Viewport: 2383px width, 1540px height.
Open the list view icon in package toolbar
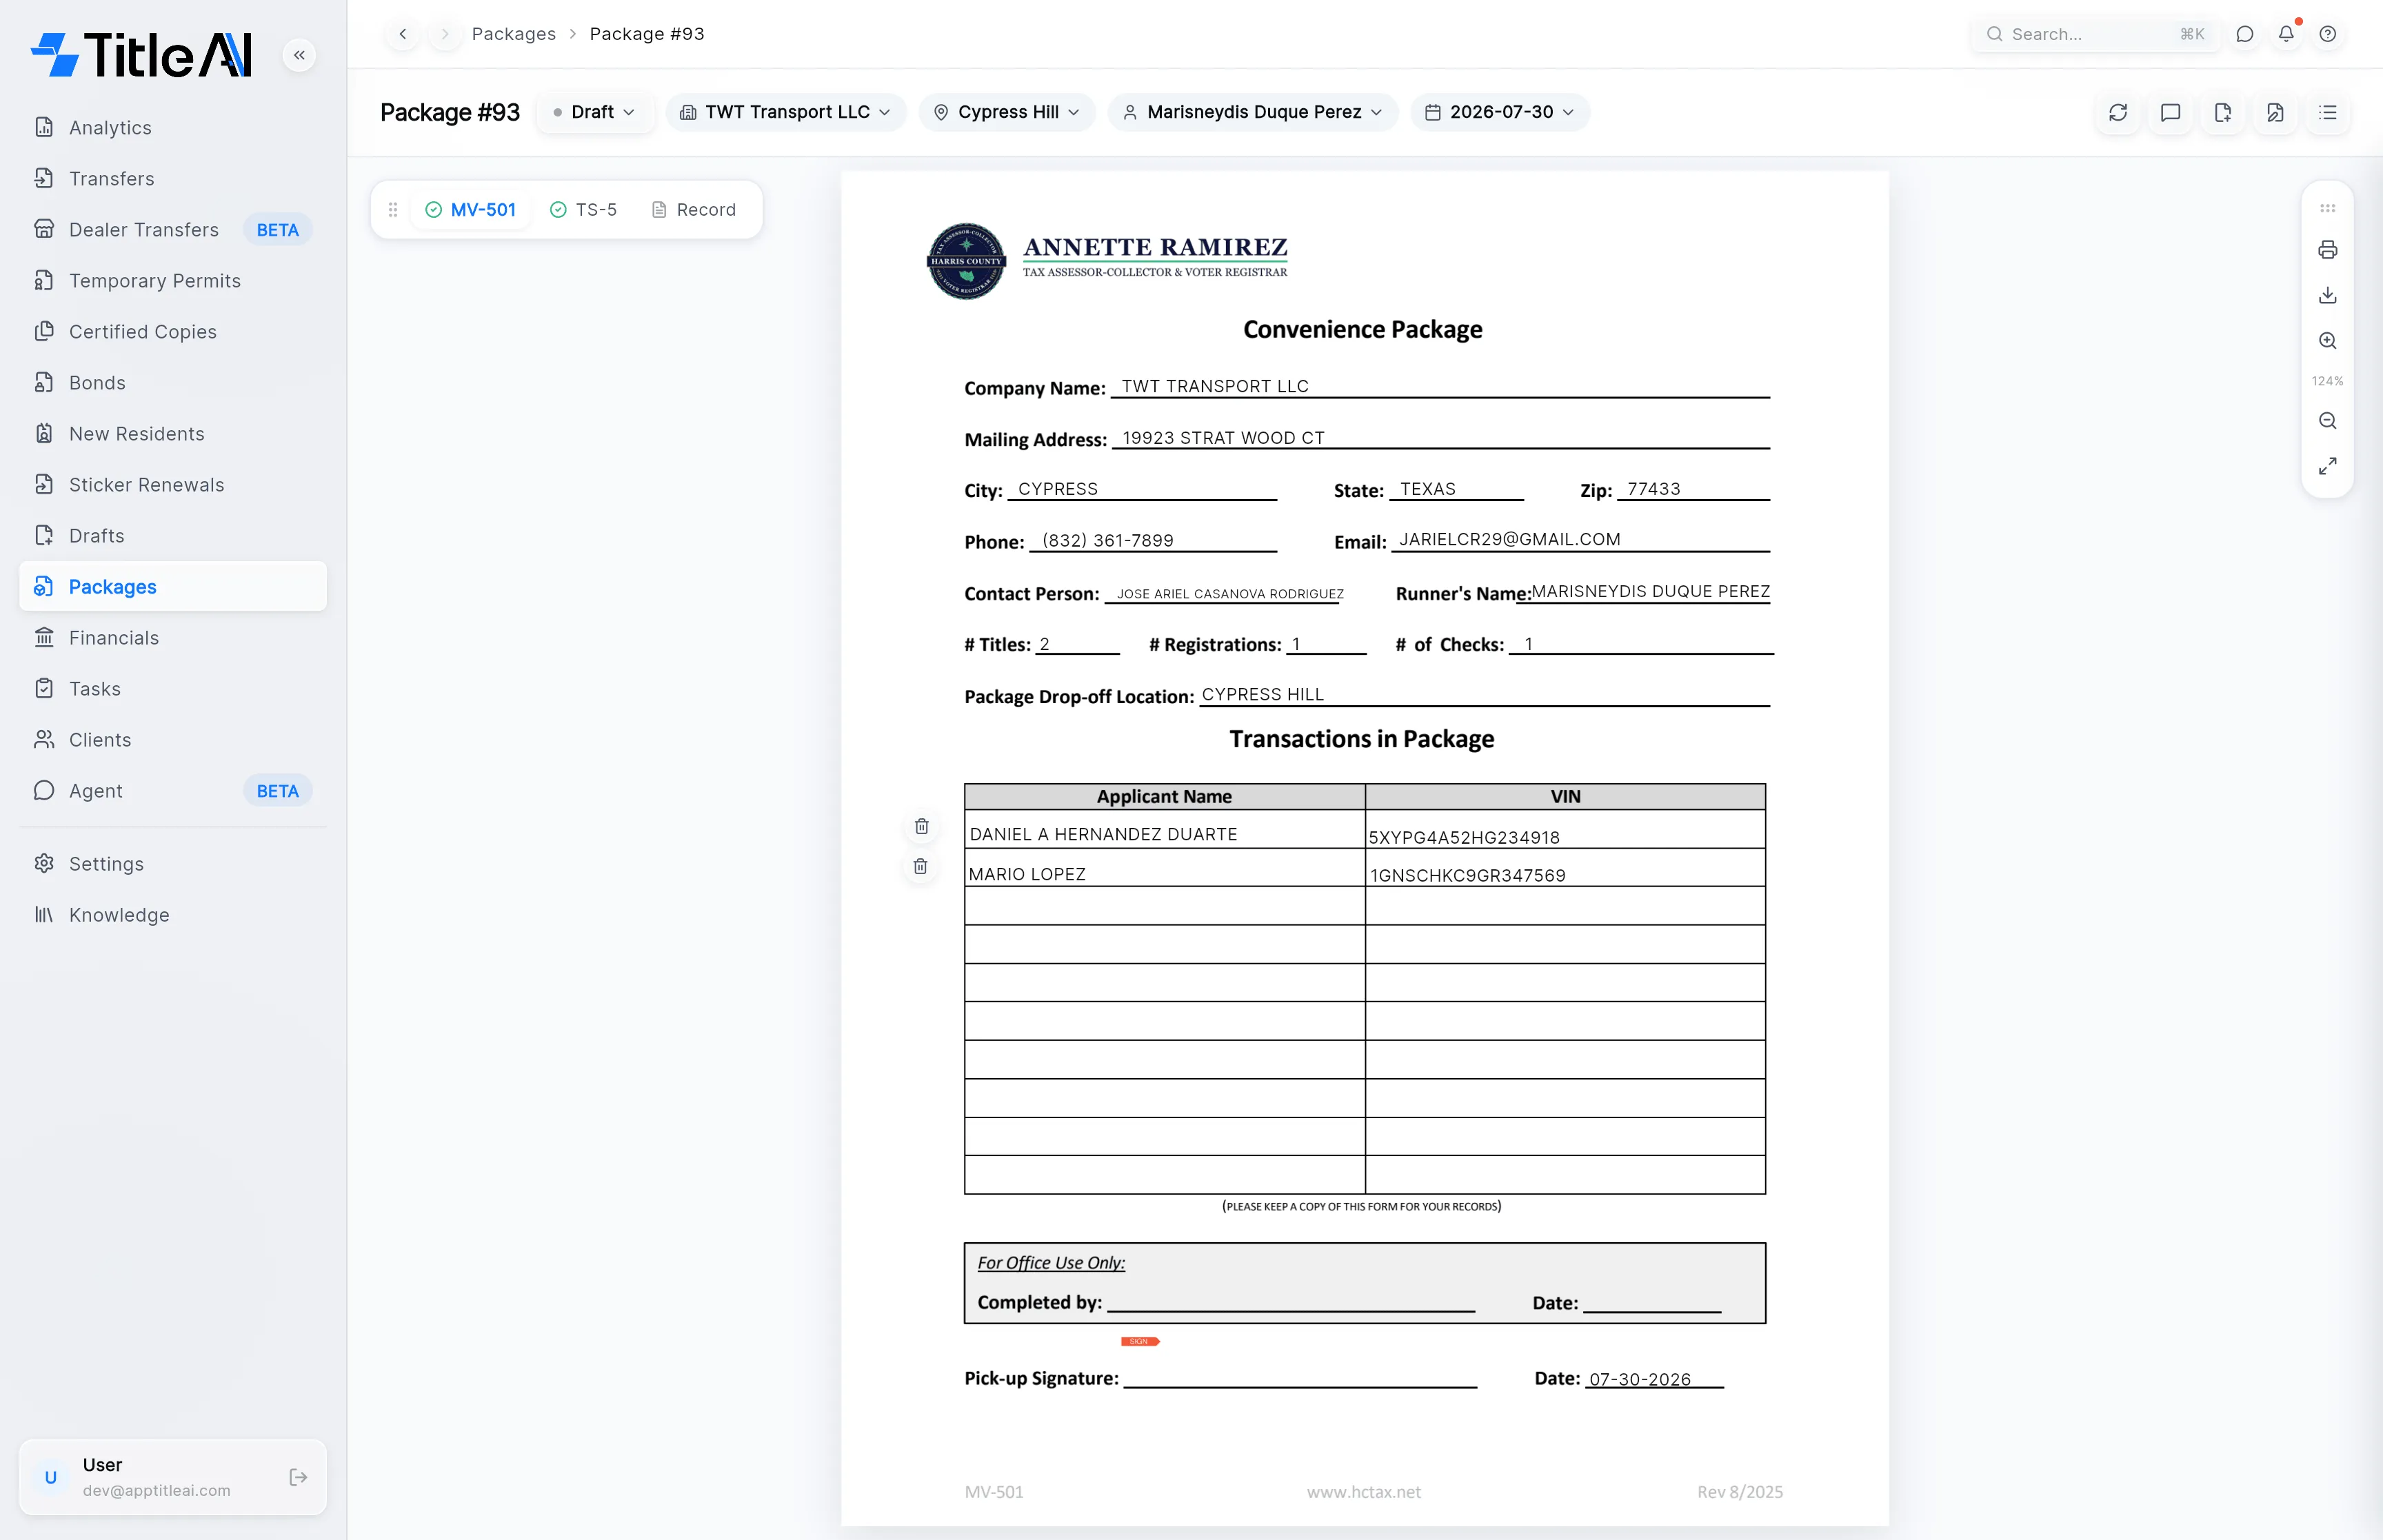tap(2328, 112)
